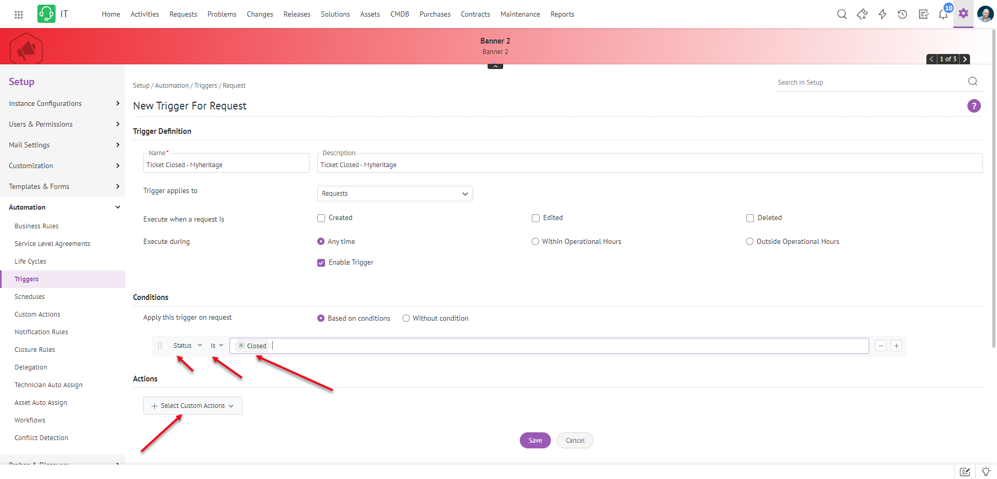This screenshot has height=479, width=997.
Task: Open the Requests menu in top navigation
Action: point(183,15)
